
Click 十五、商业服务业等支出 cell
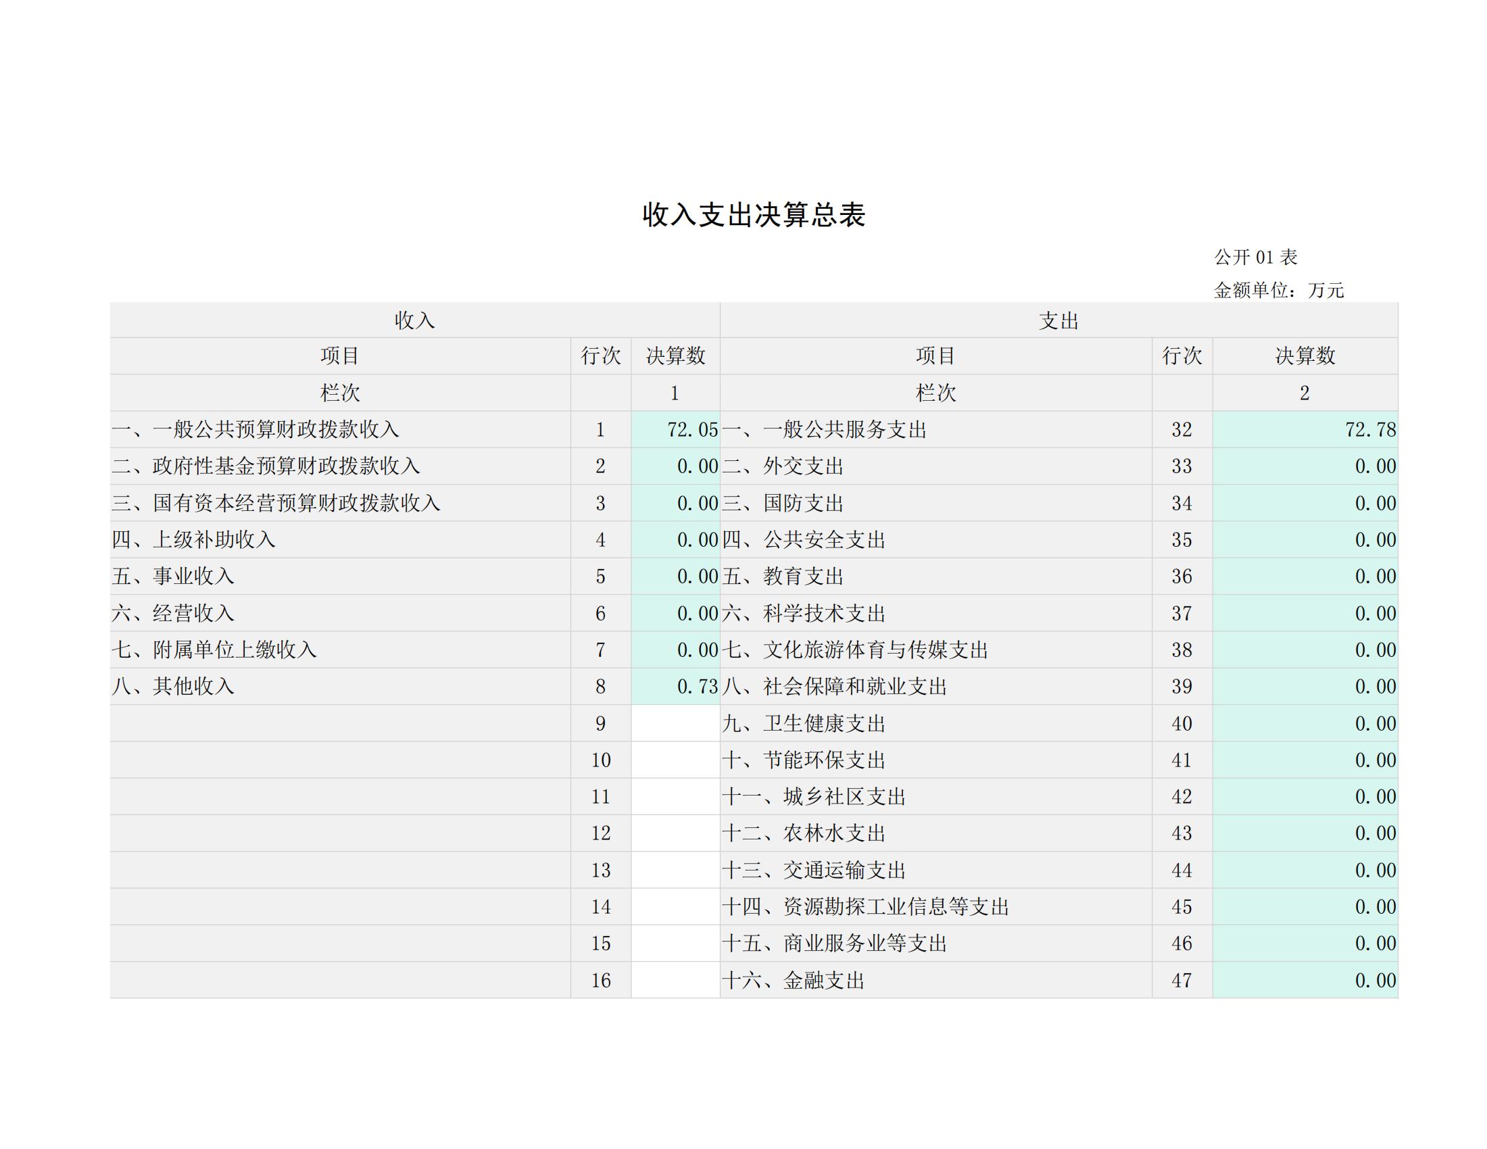tap(936, 944)
